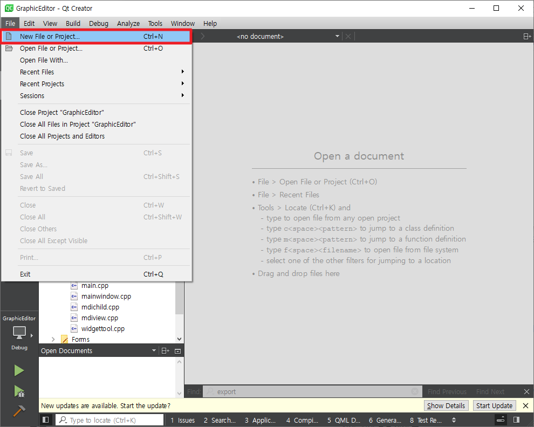Select mainwindow.cpp in project tree
This screenshot has height=427, width=534.
click(x=106, y=297)
